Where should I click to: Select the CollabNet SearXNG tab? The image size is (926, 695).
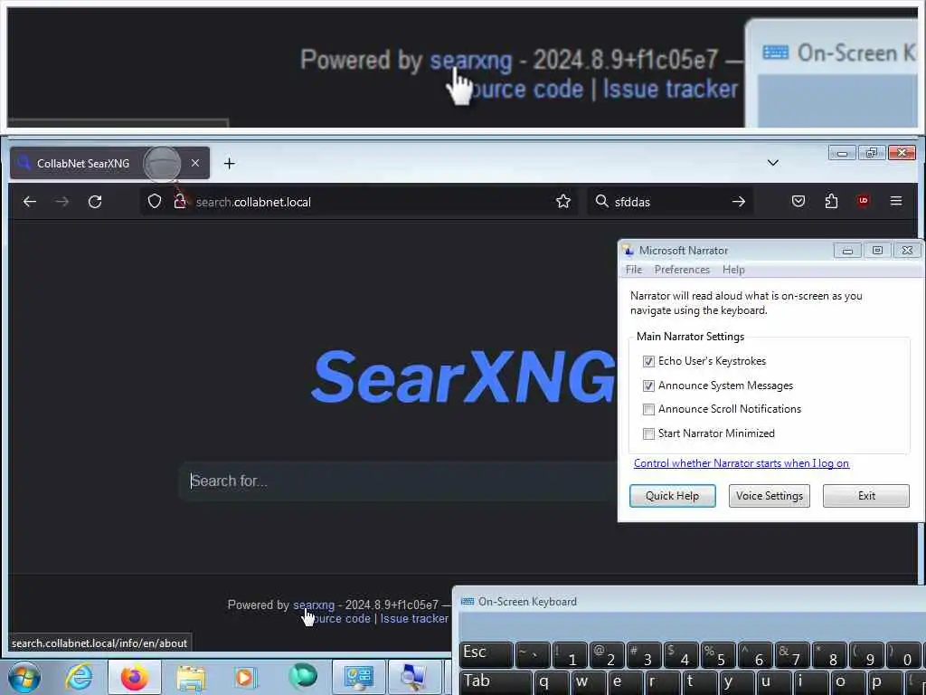tap(109, 163)
